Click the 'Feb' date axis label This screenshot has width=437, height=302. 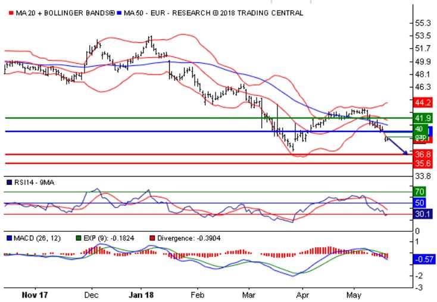click(197, 295)
